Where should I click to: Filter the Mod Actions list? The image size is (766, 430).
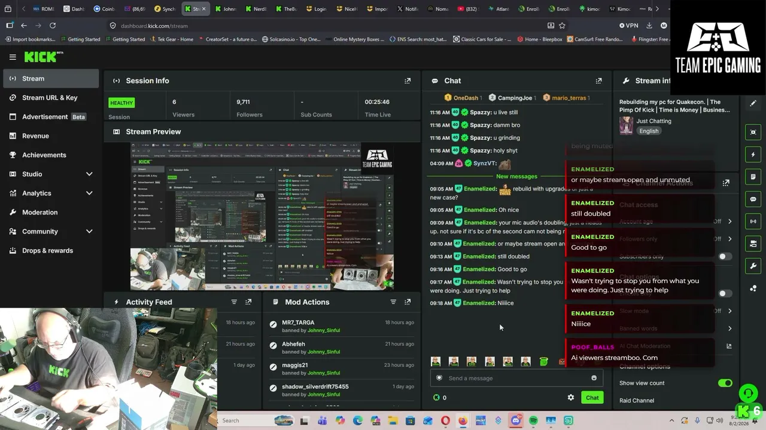click(393, 302)
